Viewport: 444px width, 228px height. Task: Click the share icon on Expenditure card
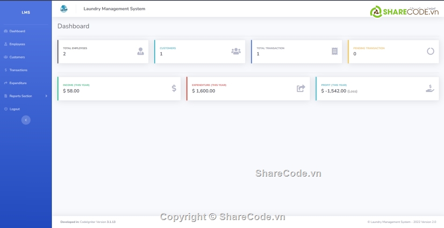(301, 88)
